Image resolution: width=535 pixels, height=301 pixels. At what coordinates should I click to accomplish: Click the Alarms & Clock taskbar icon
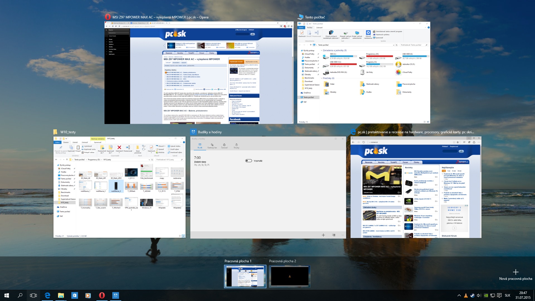tap(115, 295)
